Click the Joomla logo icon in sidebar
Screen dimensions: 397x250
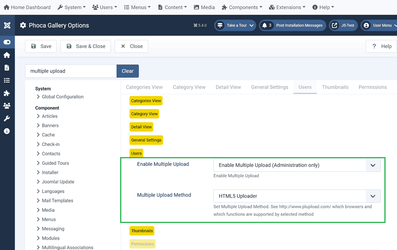[7, 25]
